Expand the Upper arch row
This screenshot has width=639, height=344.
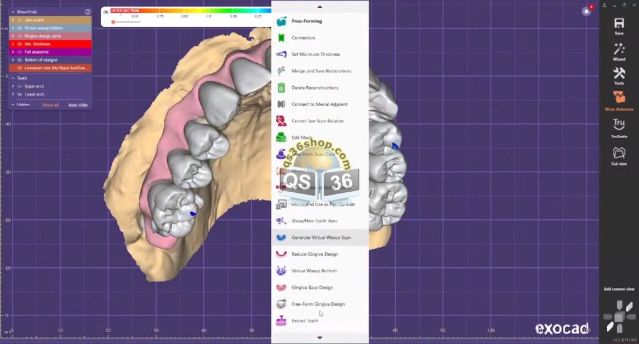coord(13,86)
